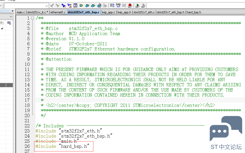
Task: Toggle breakpoint with red circle icon
Action: (x=130, y=6)
